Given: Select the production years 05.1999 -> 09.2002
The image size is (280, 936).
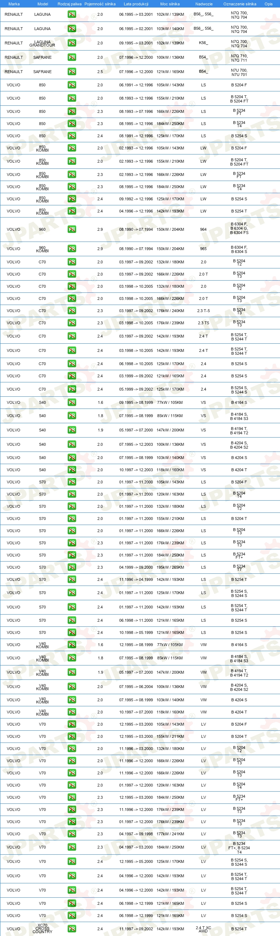Looking at the screenshot, I should [136, 389].
